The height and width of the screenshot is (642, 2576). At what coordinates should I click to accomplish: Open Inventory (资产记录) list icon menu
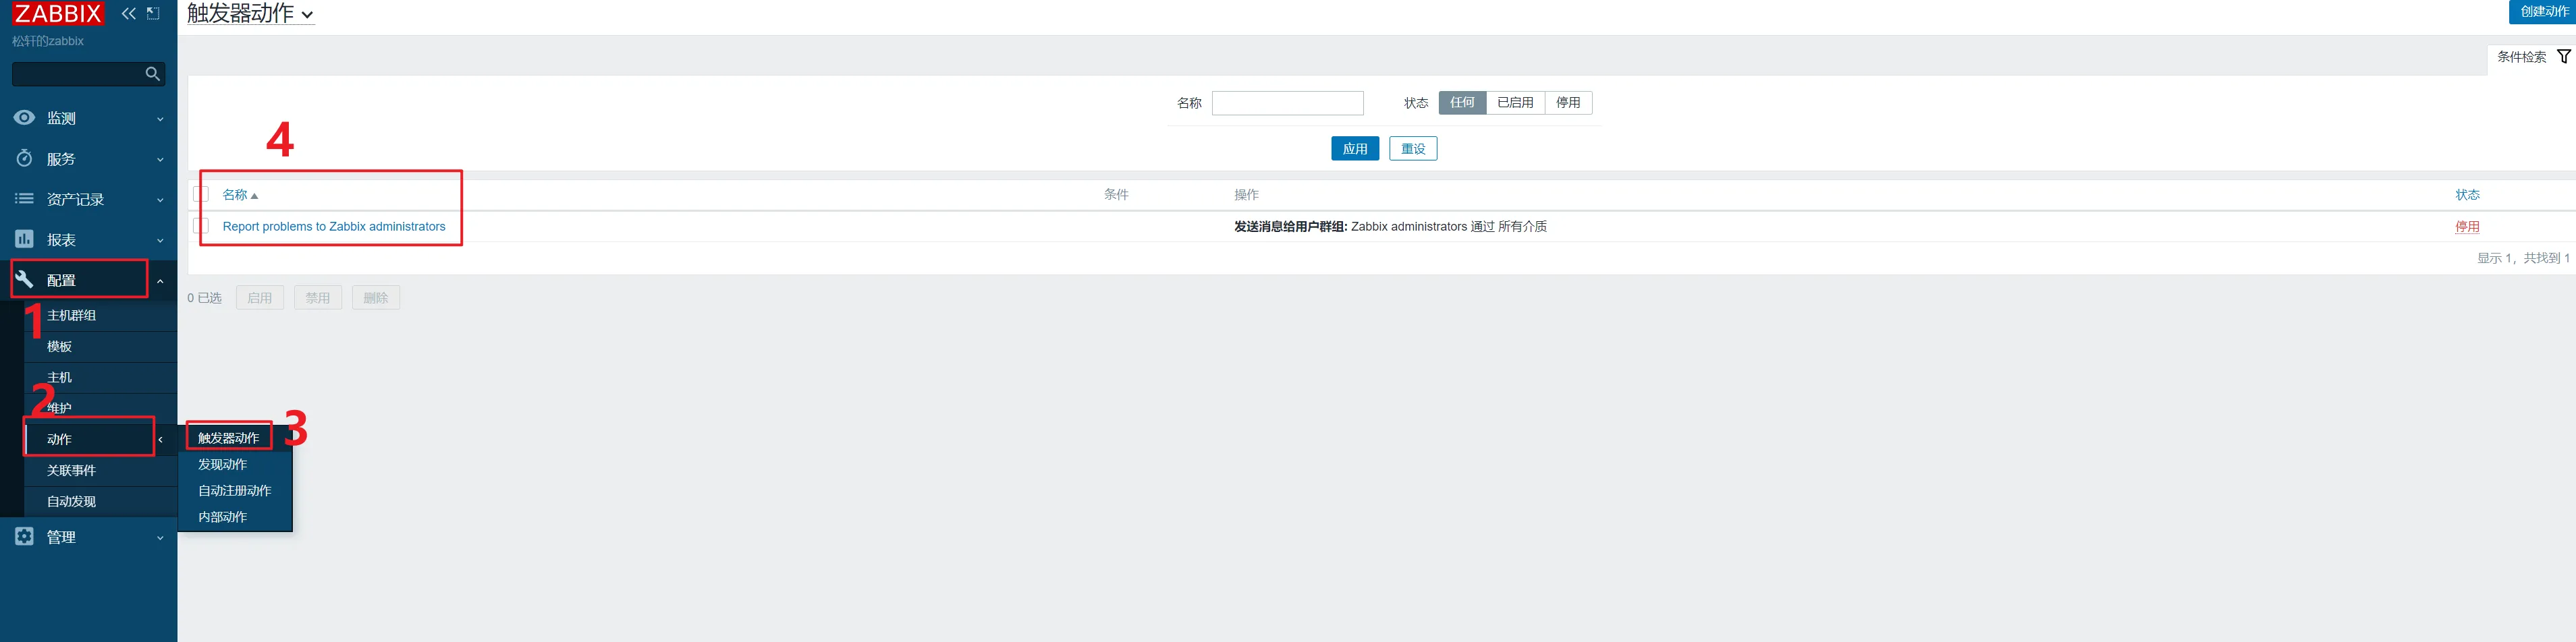point(24,199)
